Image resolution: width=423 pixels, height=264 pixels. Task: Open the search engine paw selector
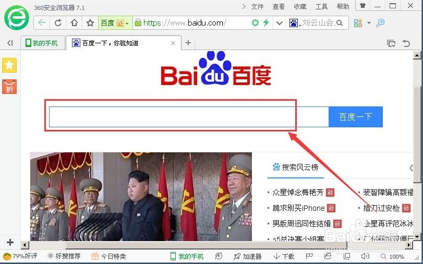[295, 23]
